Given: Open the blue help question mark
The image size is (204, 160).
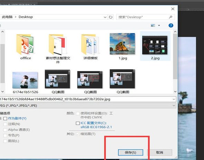Looking at the screenshot, I should point(171,26).
